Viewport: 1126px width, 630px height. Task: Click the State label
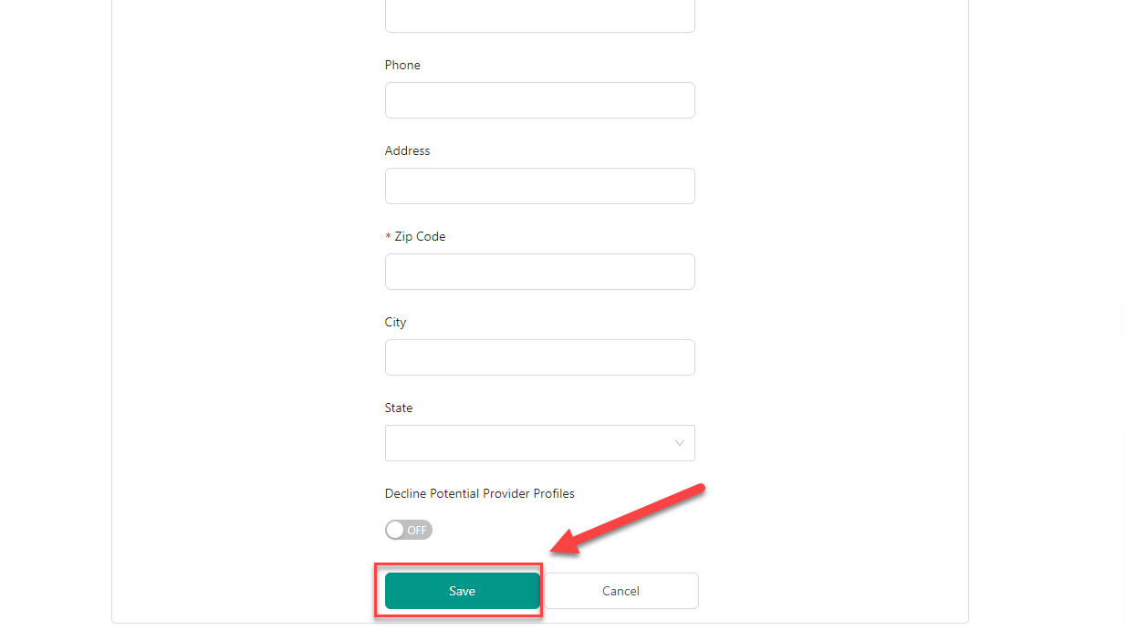[399, 408]
